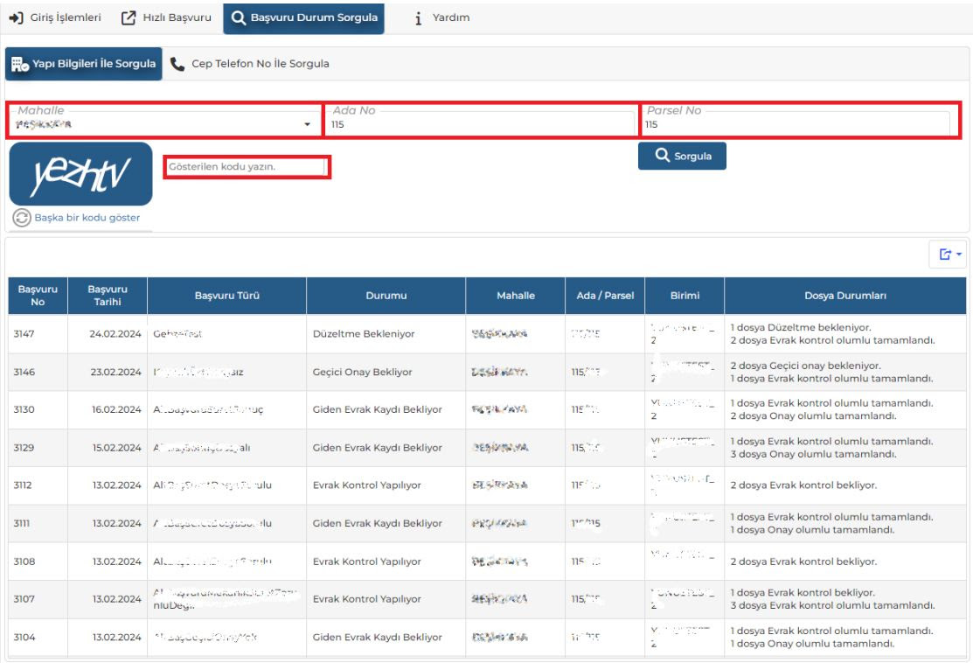
Task: Expand the Mahalle dropdown arrow
Action: (x=306, y=125)
